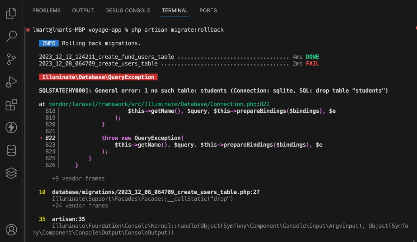Screen dimensions: 417x242
Task: Select the TERMINAL tab
Action: click(175, 10)
